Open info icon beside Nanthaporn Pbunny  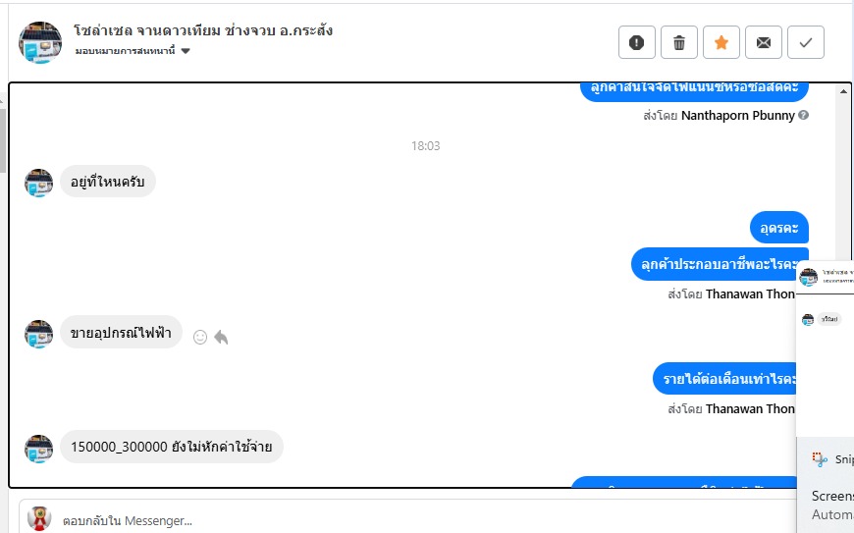803,116
